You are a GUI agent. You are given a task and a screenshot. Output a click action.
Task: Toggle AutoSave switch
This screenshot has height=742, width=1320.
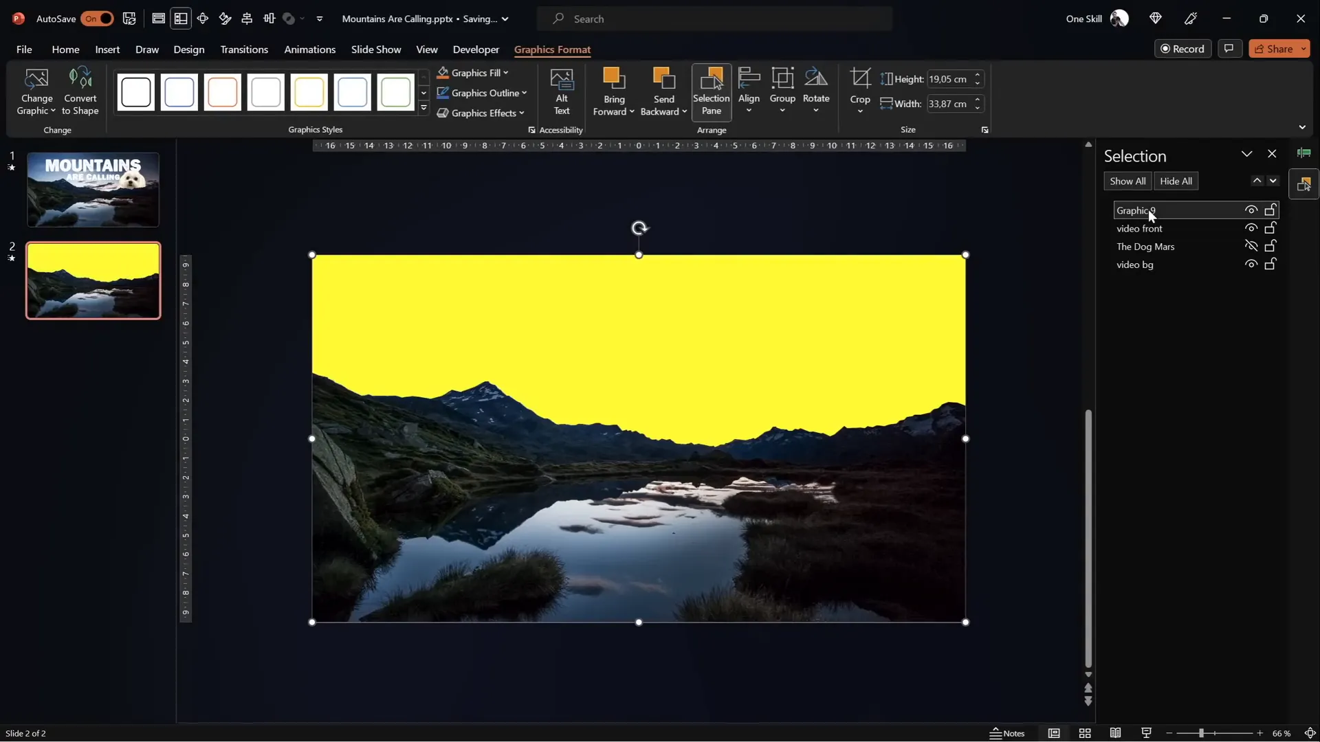pyautogui.click(x=97, y=19)
